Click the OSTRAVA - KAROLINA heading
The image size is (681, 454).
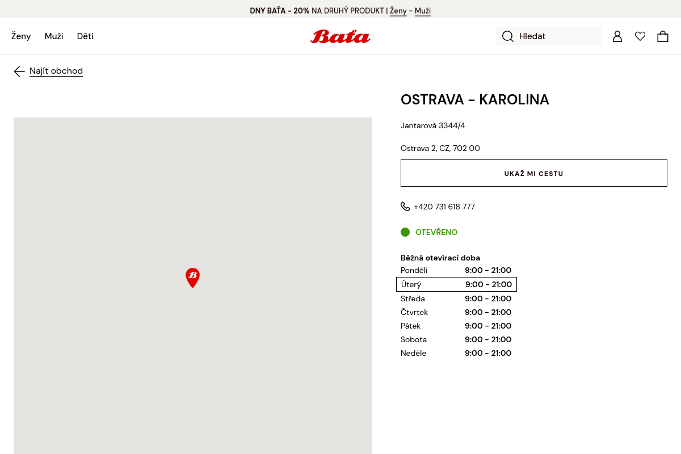(x=475, y=100)
